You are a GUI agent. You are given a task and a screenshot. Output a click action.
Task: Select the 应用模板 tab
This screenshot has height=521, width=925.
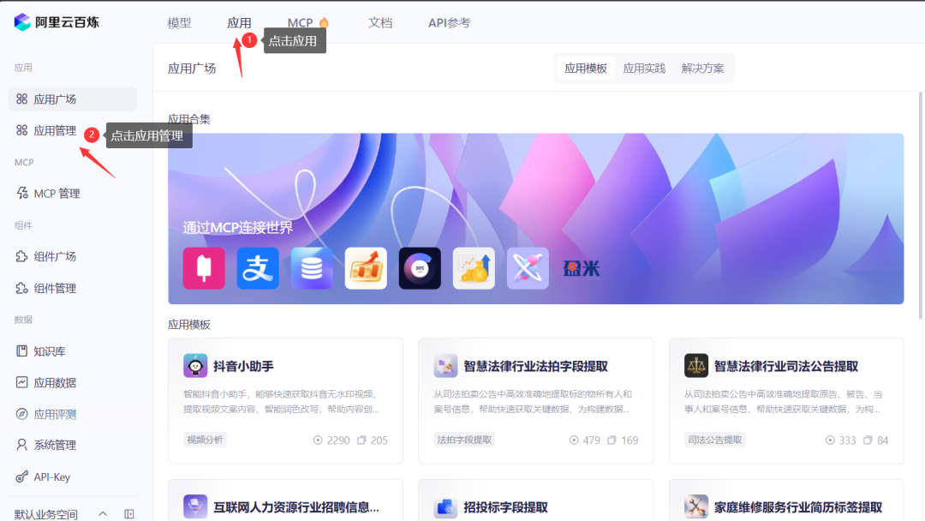tap(585, 69)
